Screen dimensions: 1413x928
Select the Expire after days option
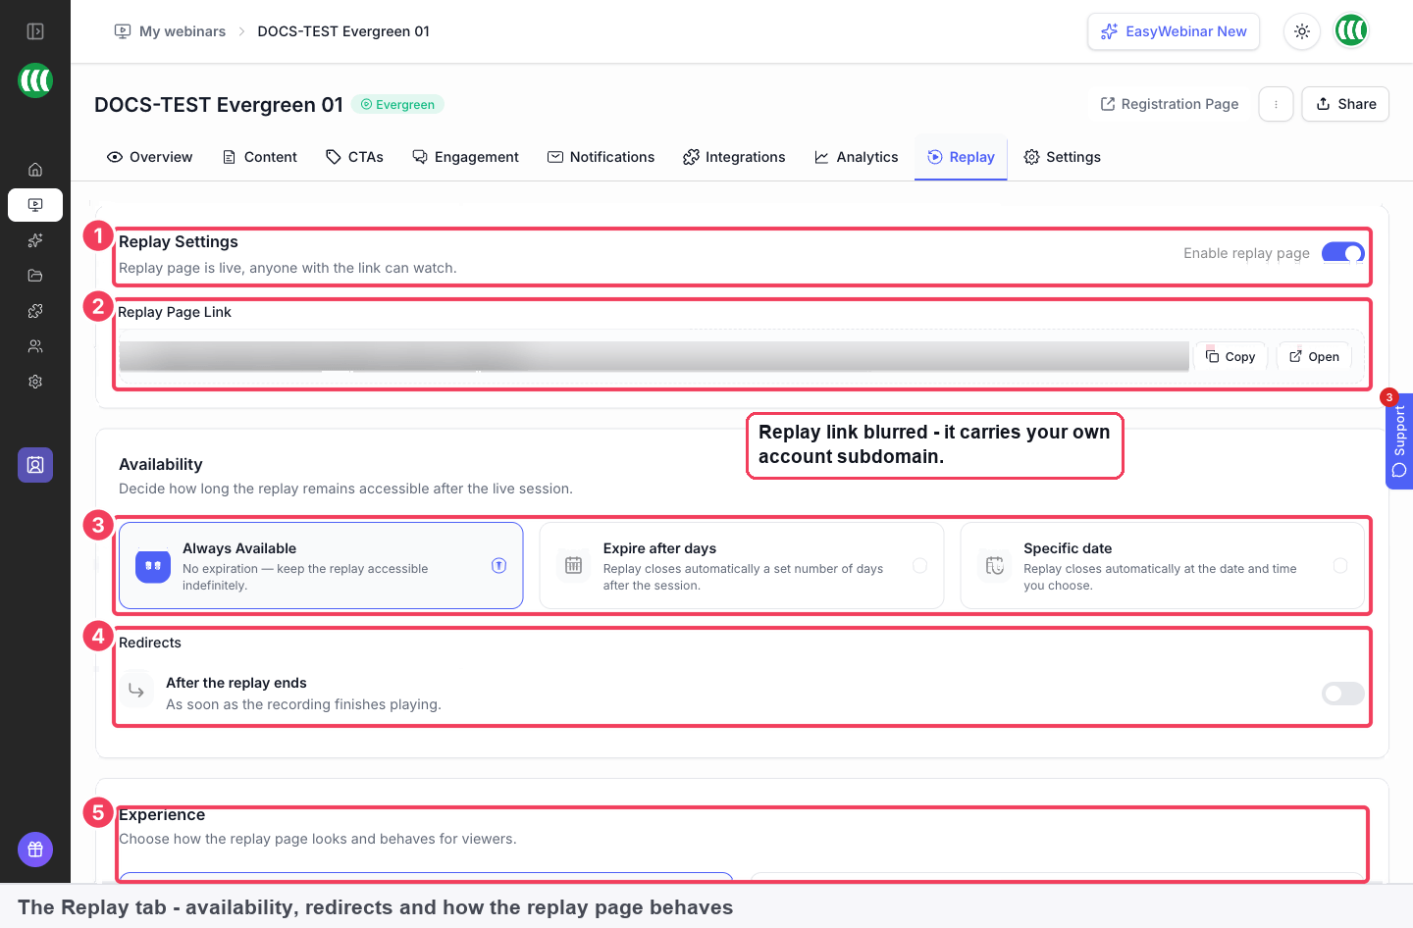(742, 566)
